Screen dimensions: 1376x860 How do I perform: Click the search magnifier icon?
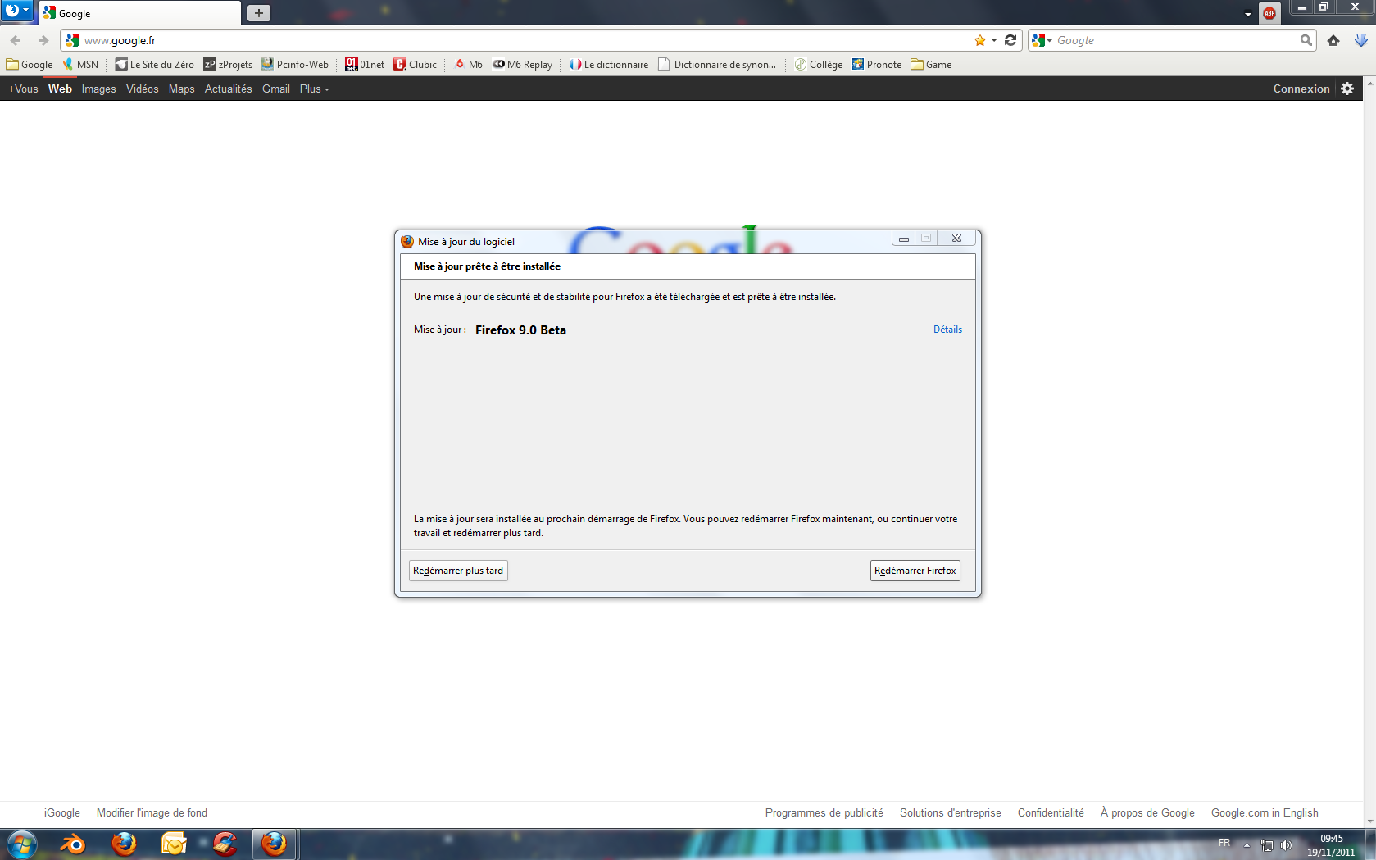(x=1306, y=40)
